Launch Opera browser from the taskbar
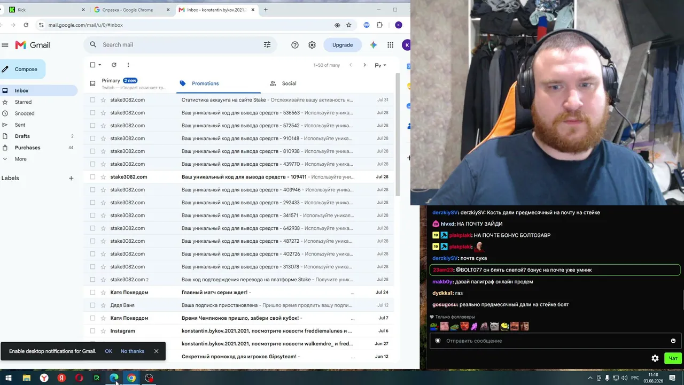The height and width of the screenshot is (385, 684). point(79,378)
